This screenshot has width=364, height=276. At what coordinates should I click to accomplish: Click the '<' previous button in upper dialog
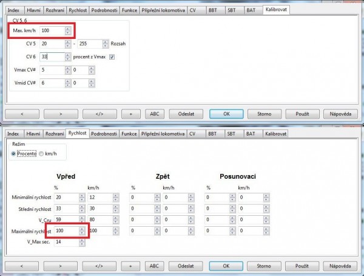[x=21, y=114]
